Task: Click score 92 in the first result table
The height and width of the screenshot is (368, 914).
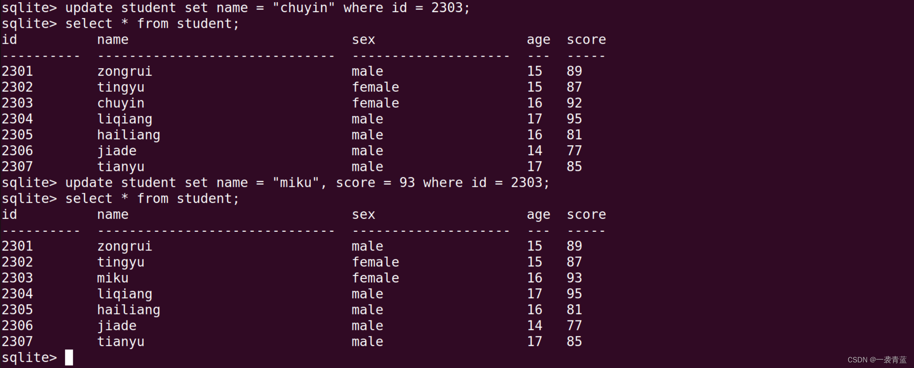Action: [x=574, y=103]
